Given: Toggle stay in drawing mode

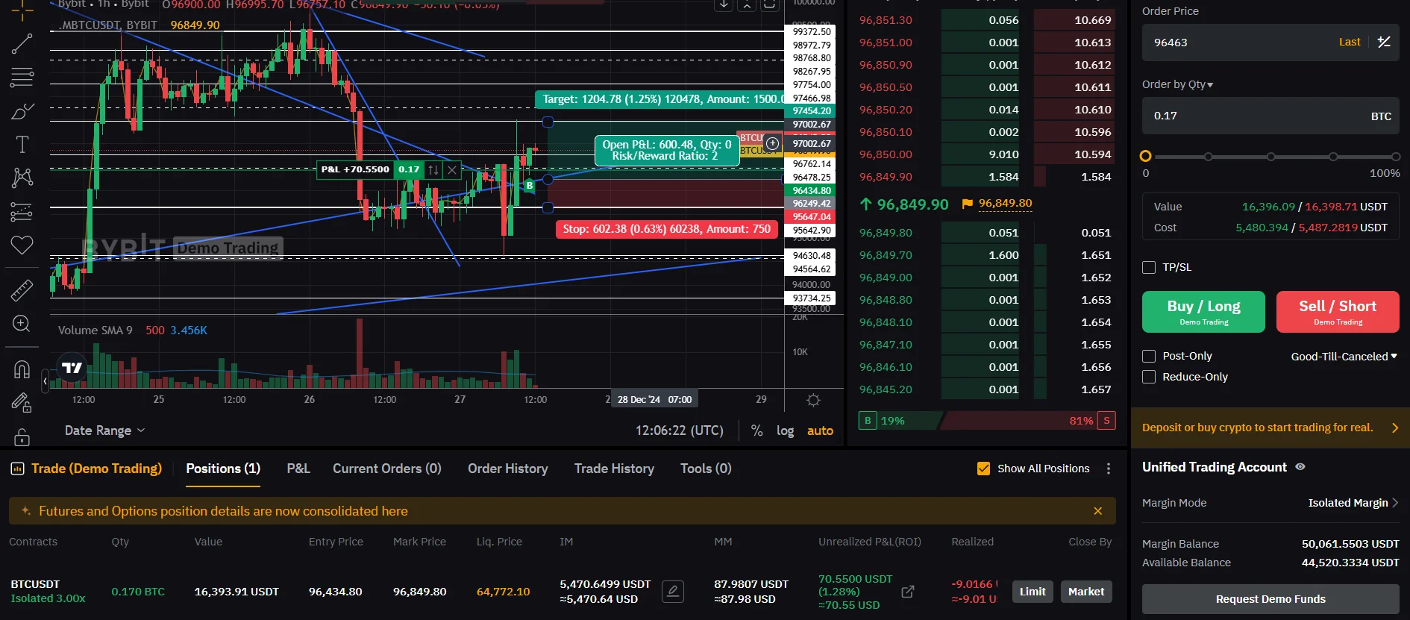Looking at the screenshot, I should click(22, 403).
